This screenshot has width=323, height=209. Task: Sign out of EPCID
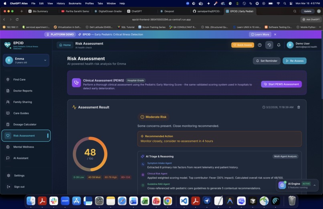26,187
